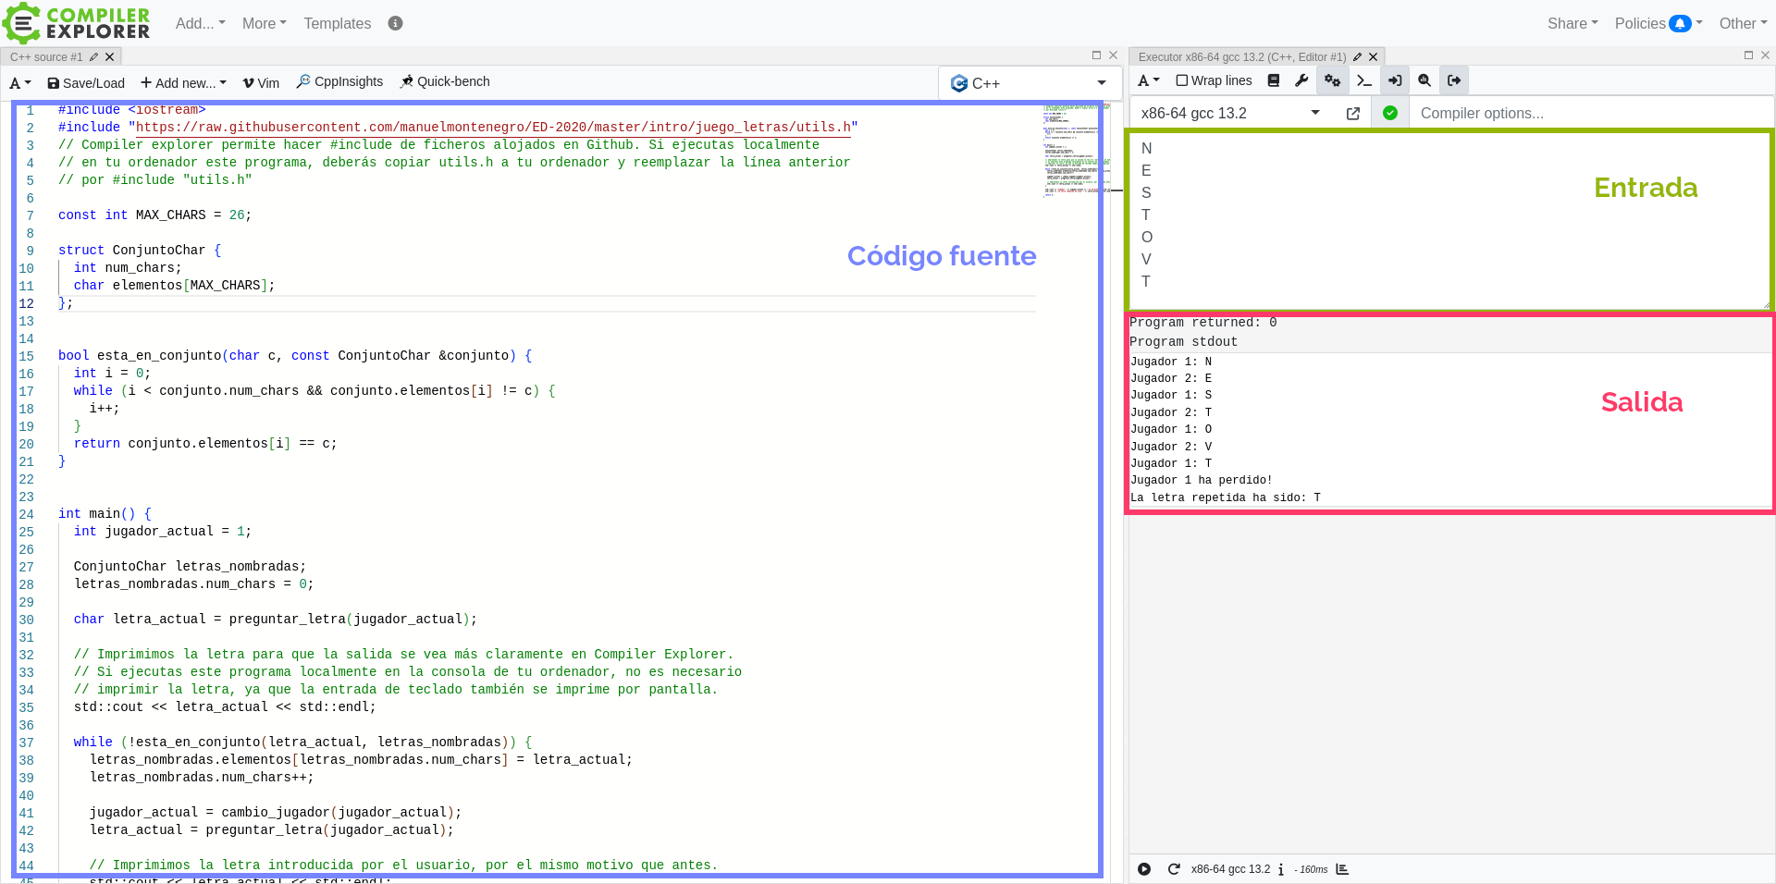Maximize the Executor pane
Image resolution: width=1776 pixels, height=884 pixels.
pyautogui.click(x=1748, y=55)
